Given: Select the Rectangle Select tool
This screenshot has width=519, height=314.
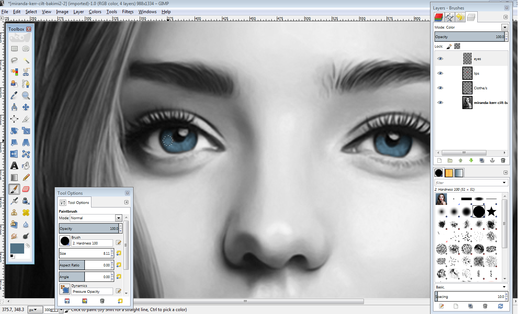Looking at the screenshot, I should tap(14, 48).
